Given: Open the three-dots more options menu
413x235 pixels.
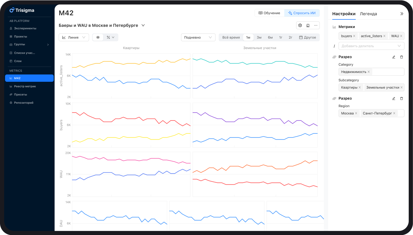Looking at the screenshot, I should (316, 25).
